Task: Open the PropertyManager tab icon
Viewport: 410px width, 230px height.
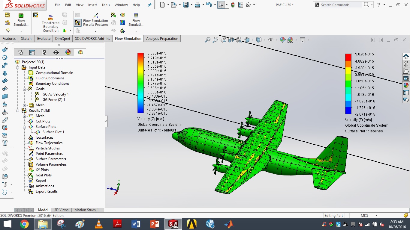Action: [x=32, y=52]
